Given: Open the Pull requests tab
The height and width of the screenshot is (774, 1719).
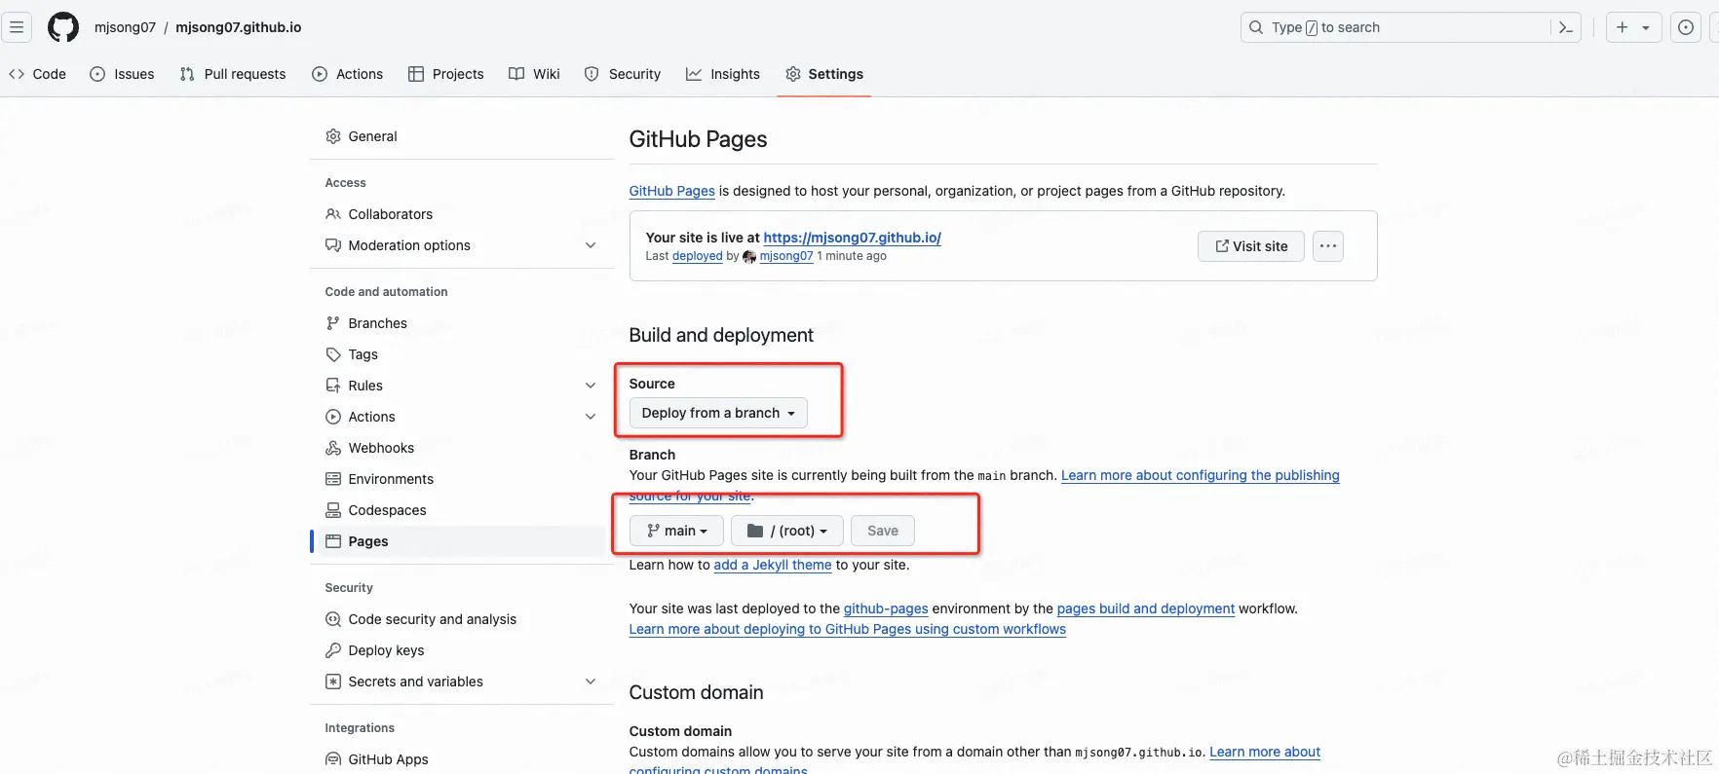Looking at the screenshot, I should [x=233, y=74].
